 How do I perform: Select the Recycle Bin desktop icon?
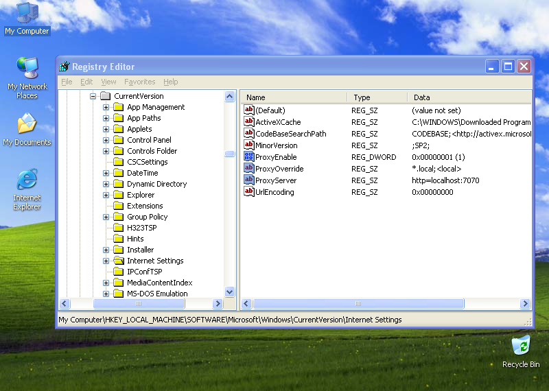(x=521, y=351)
